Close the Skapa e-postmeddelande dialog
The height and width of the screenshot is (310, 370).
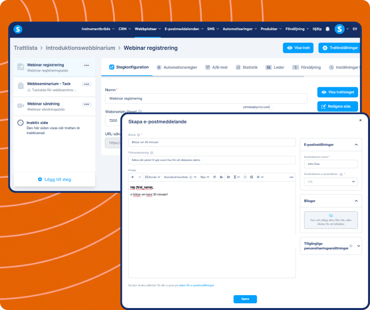click(360, 120)
